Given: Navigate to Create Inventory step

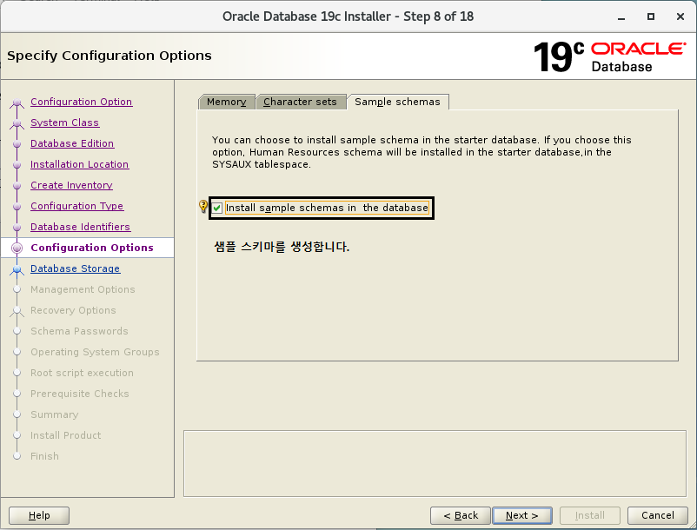Looking at the screenshot, I should [x=71, y=185].
